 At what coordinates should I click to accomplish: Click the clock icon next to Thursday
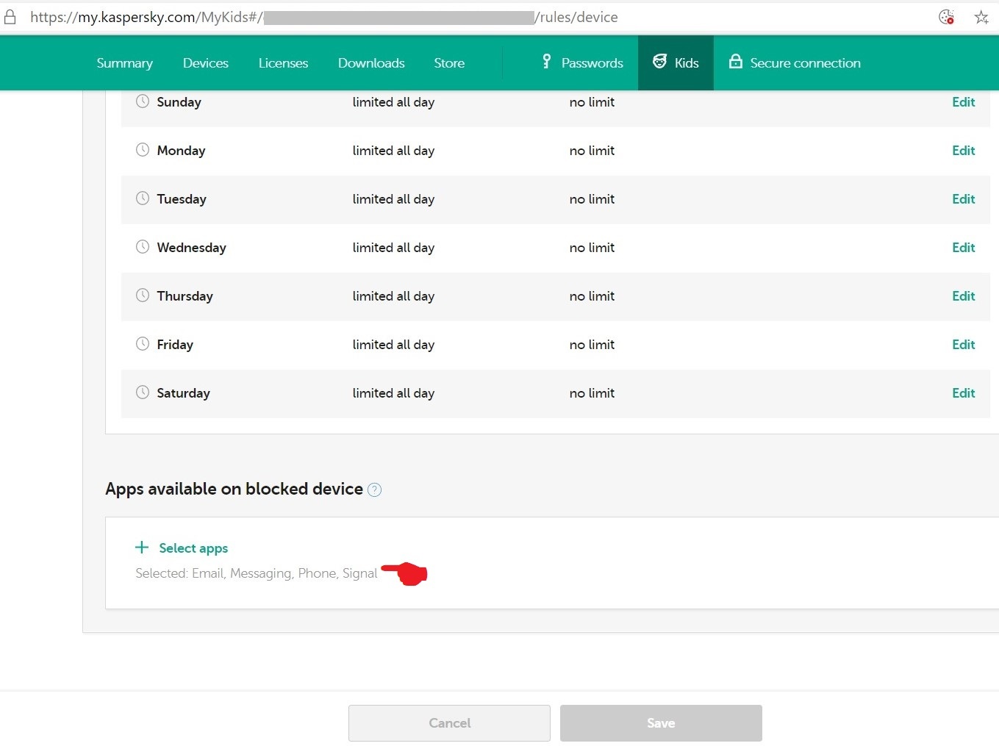point(143,295)
